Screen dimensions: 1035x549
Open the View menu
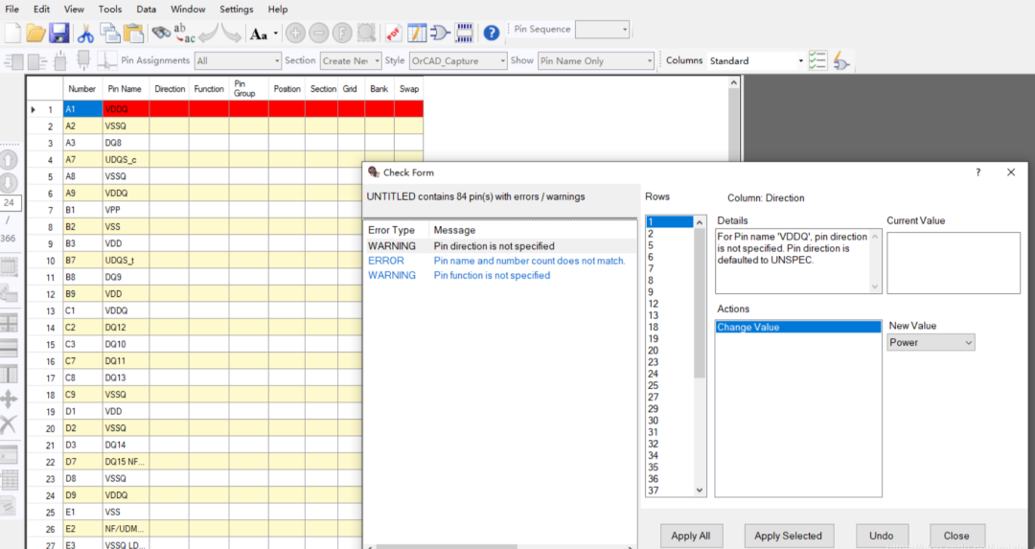[74, 10]
